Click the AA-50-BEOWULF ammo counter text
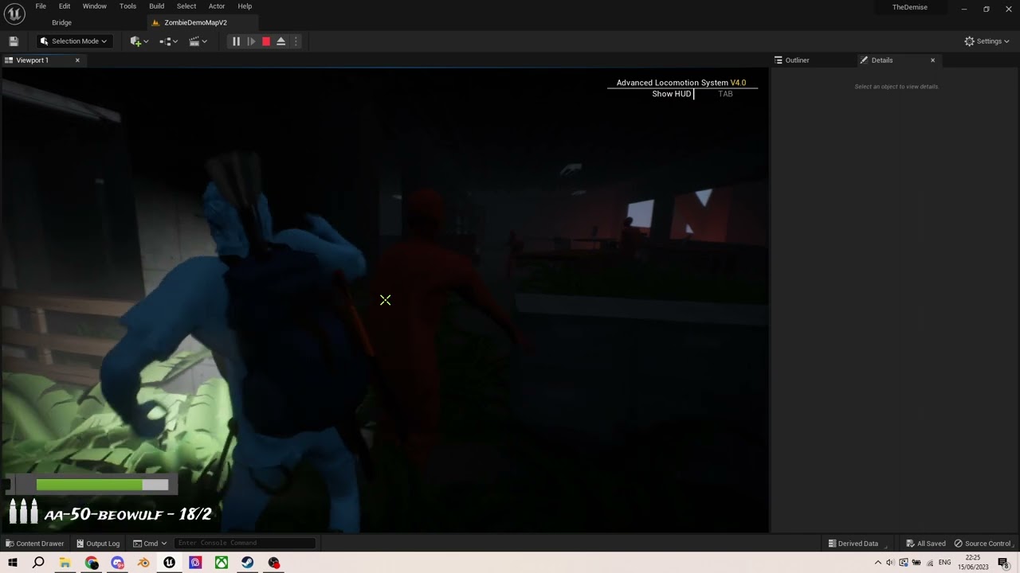The height and width of the screenshot is (573, 1020). 127,514
